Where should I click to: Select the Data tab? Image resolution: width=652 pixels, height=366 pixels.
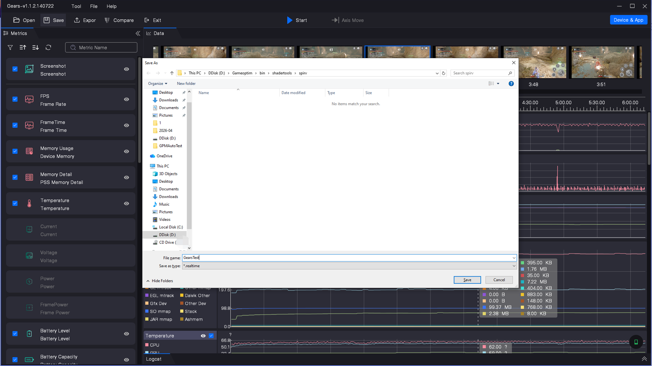pos(159,34)
